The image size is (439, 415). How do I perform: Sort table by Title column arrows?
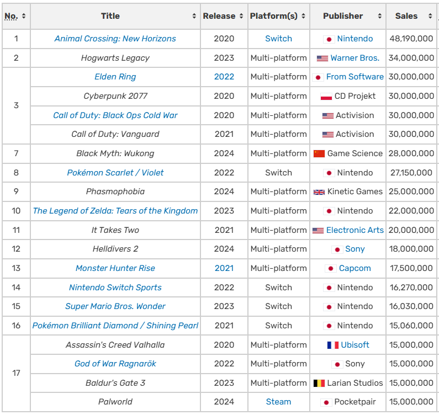pos(194,16)
